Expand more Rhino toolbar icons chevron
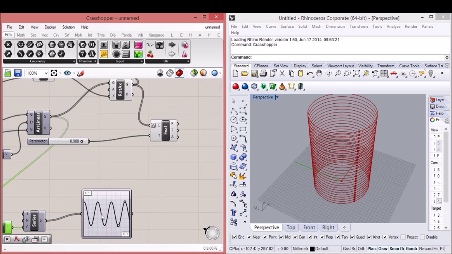 (x=442, y=73)
